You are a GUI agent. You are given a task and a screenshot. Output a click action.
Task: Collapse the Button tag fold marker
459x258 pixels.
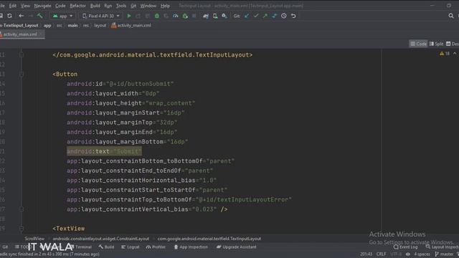pos(22,75)
